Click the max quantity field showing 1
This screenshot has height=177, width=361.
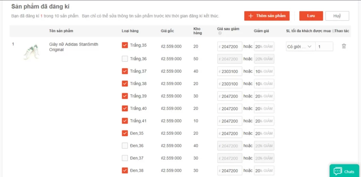tap(324, 46)
